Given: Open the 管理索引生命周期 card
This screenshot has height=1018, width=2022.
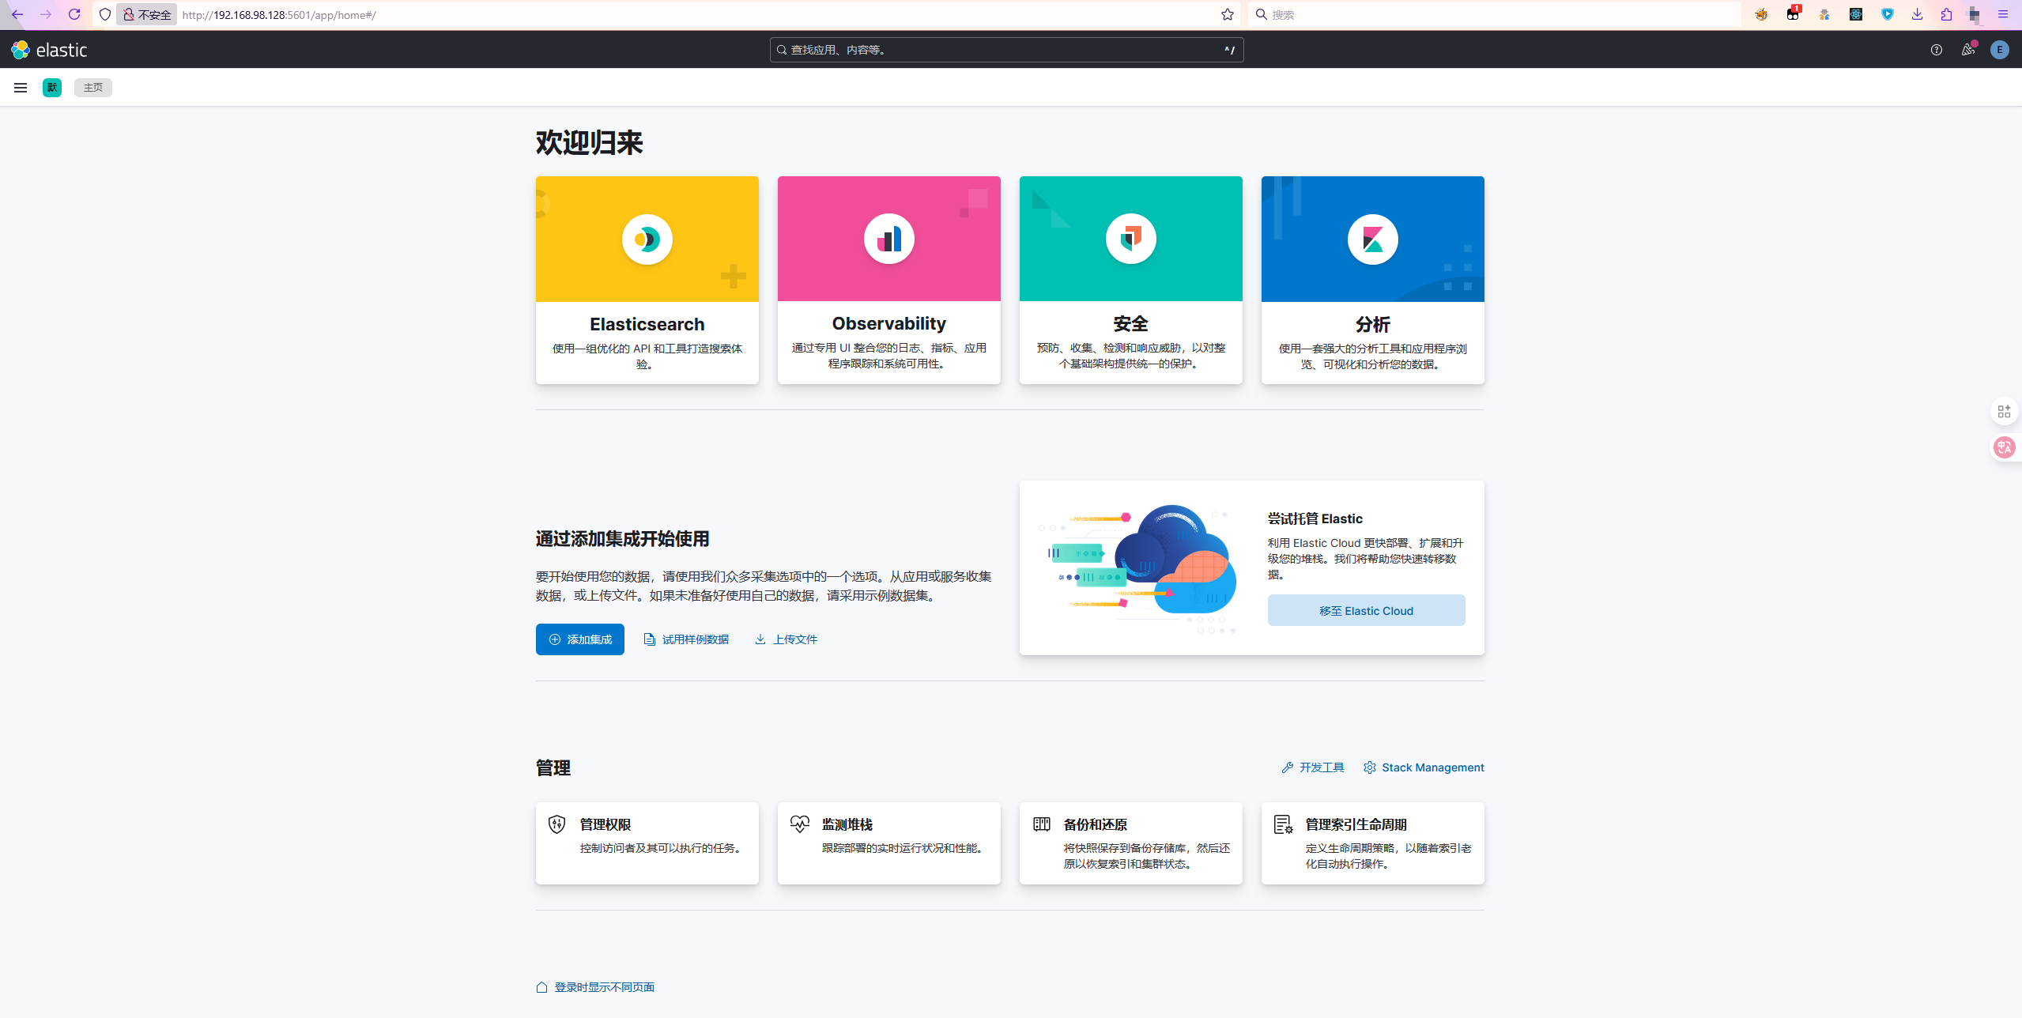Looking at the screenshot, I should (1373, 843).
